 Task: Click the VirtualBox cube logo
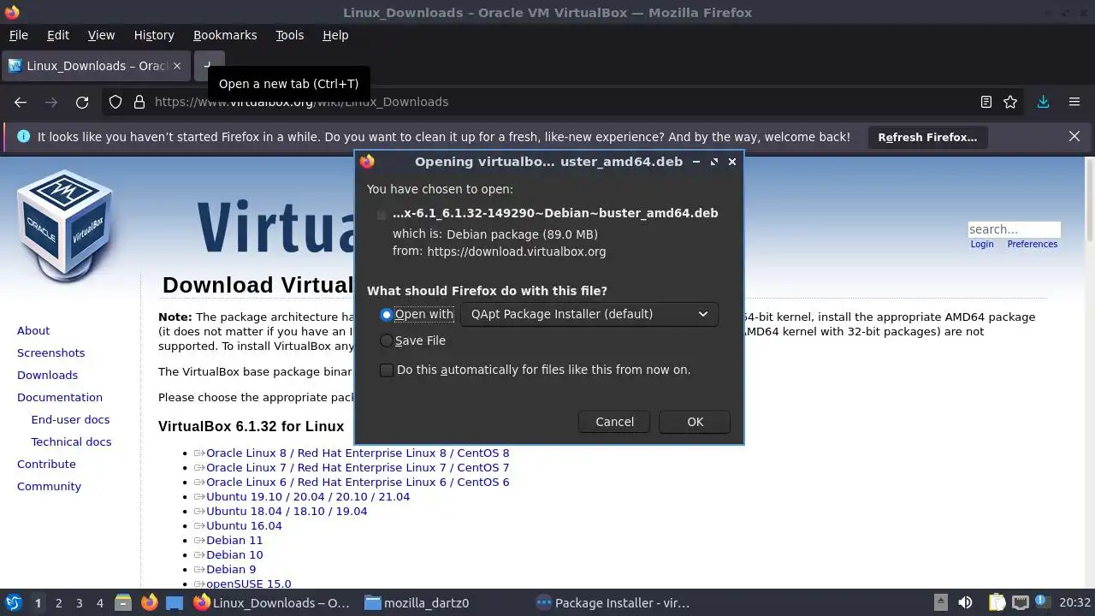[65, 225]
